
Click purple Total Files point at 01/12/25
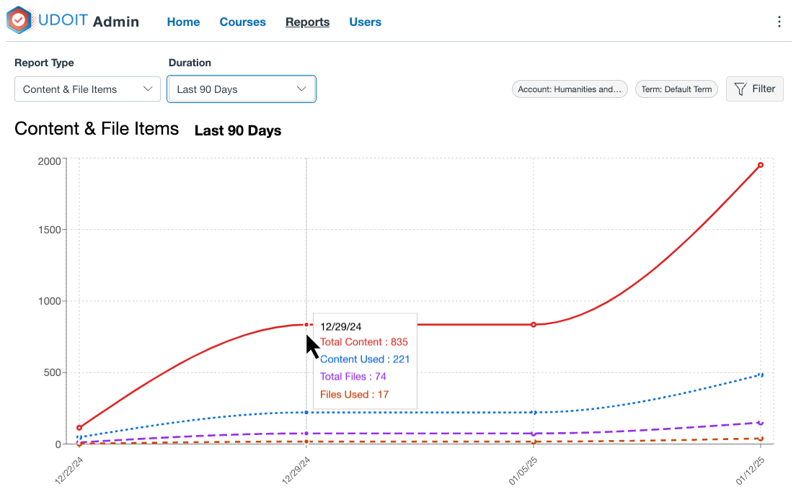pos(761,423)
